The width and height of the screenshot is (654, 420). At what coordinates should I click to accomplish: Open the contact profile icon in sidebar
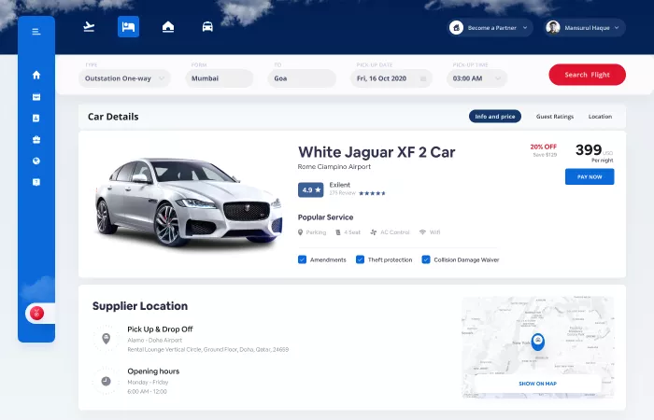coord(36,119)
